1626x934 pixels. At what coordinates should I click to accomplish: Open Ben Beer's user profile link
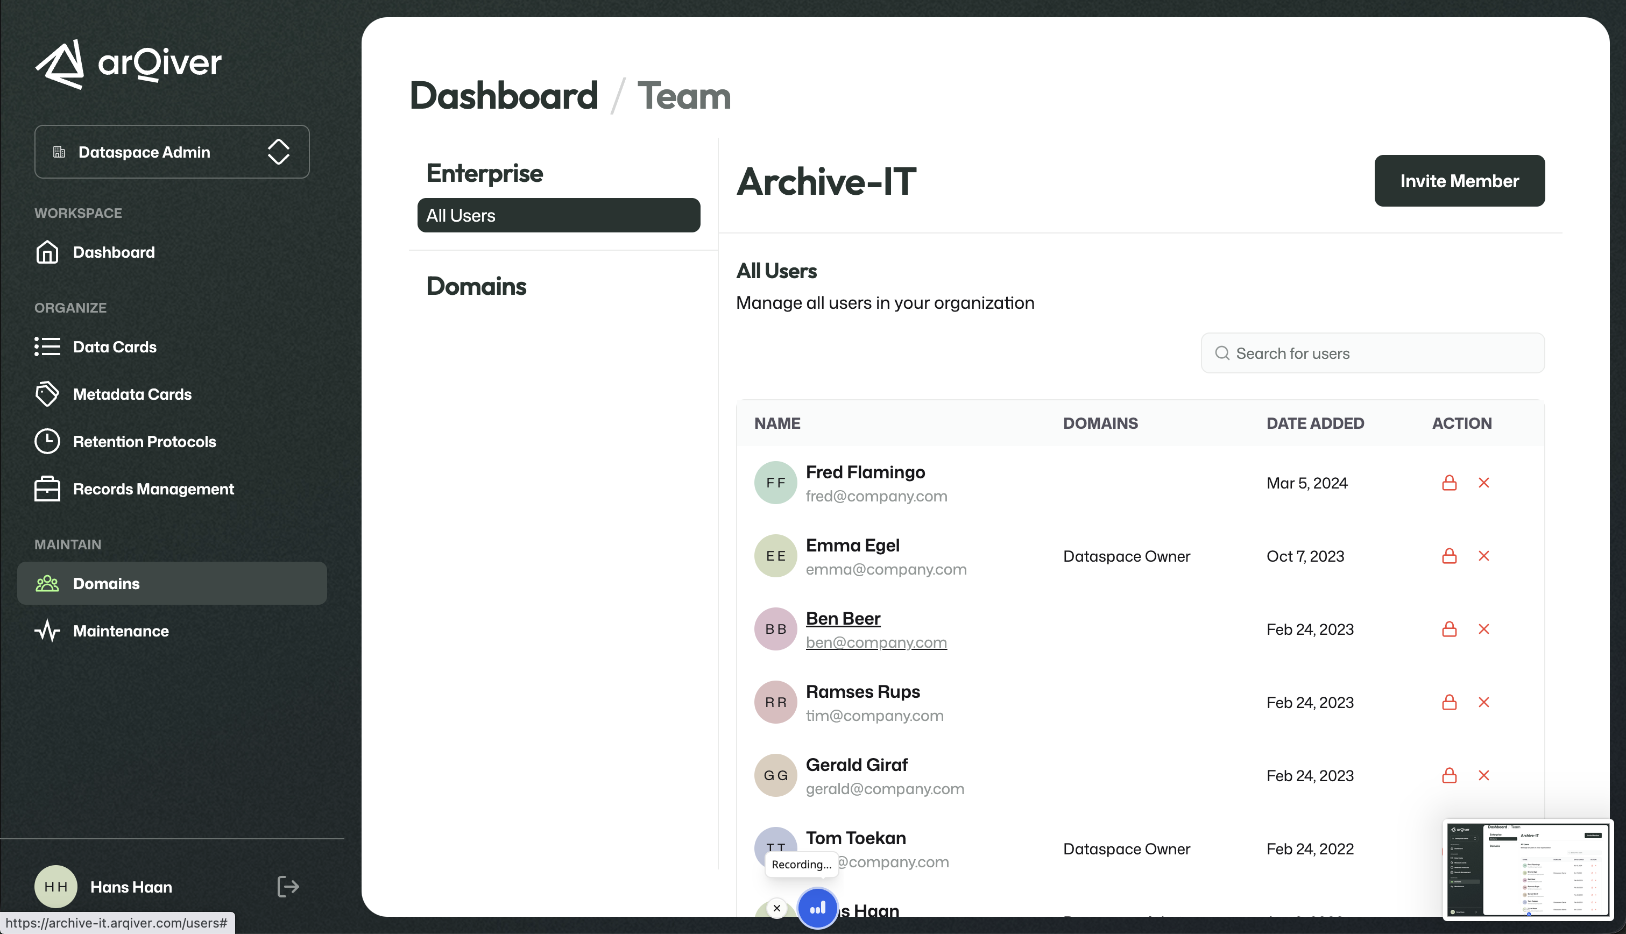843,618
